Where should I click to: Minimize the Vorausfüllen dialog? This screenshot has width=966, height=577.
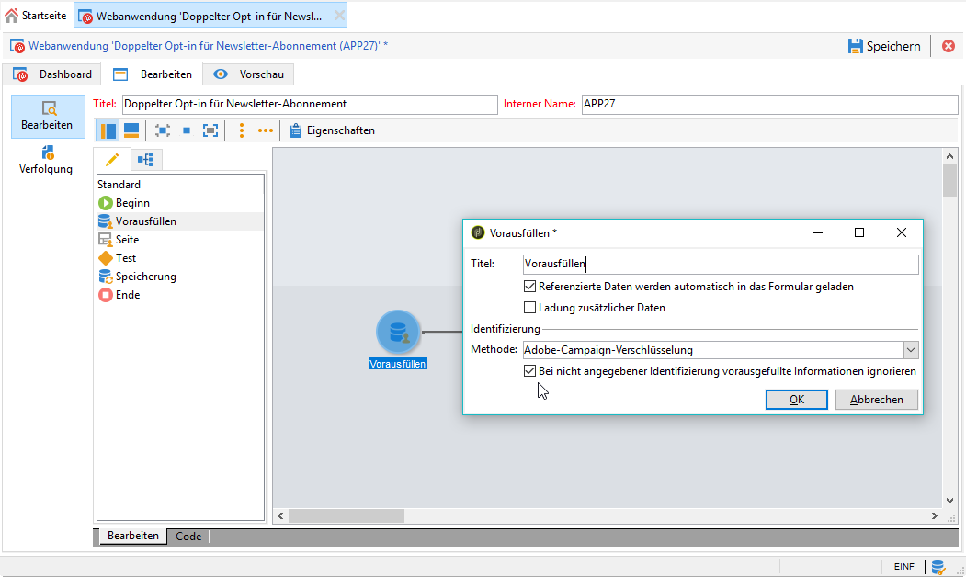tap(818, 232)
